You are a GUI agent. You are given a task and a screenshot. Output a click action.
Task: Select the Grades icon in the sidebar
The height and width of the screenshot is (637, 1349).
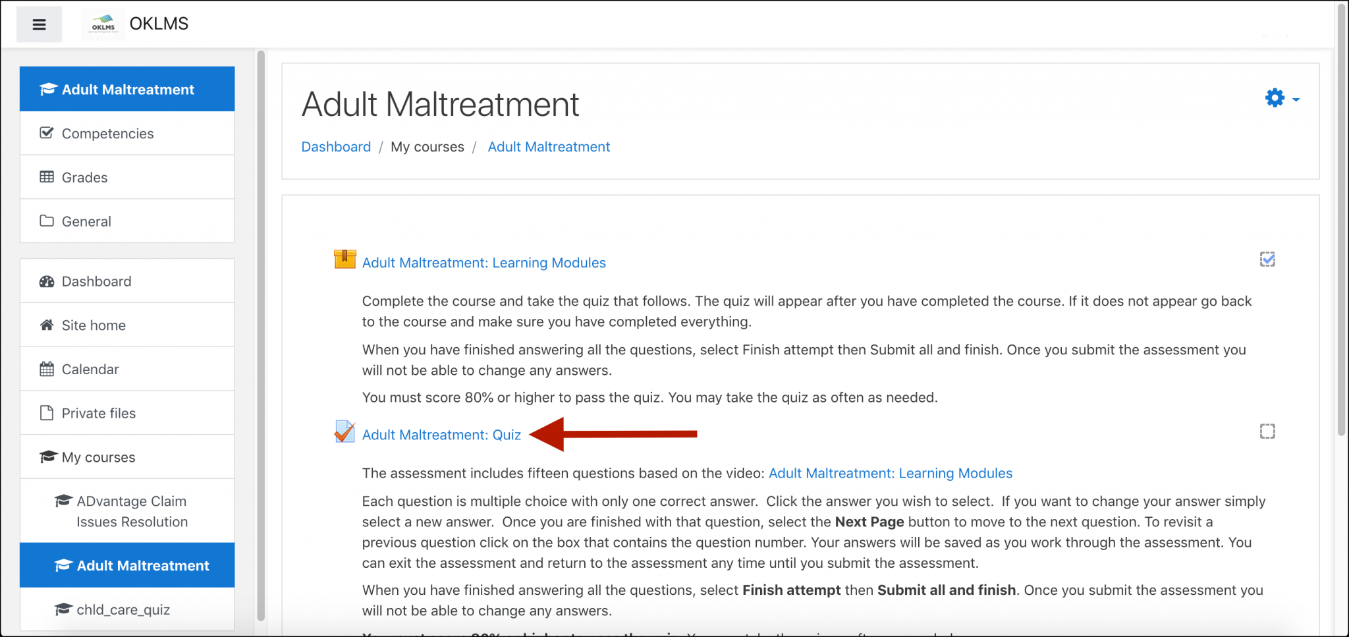pos(46,177)
